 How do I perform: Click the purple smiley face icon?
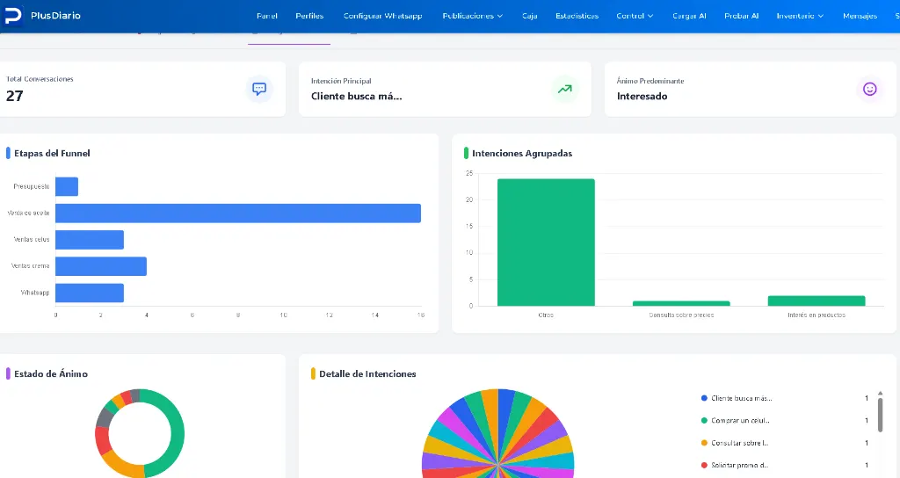869,89
